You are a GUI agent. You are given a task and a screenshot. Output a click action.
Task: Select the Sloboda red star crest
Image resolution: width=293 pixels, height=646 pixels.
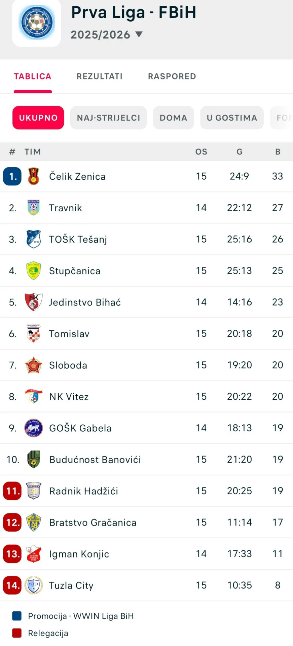click(34, 365)
